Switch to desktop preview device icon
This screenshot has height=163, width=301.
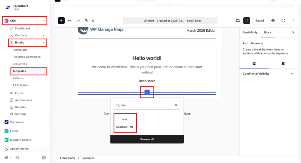[x=238, y=21]
